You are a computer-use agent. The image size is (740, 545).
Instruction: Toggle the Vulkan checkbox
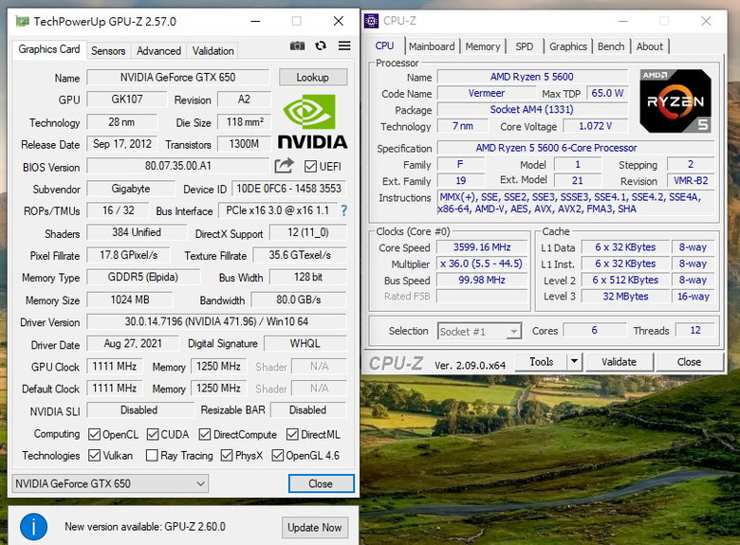pyautogui.click(x=94, y=455)
